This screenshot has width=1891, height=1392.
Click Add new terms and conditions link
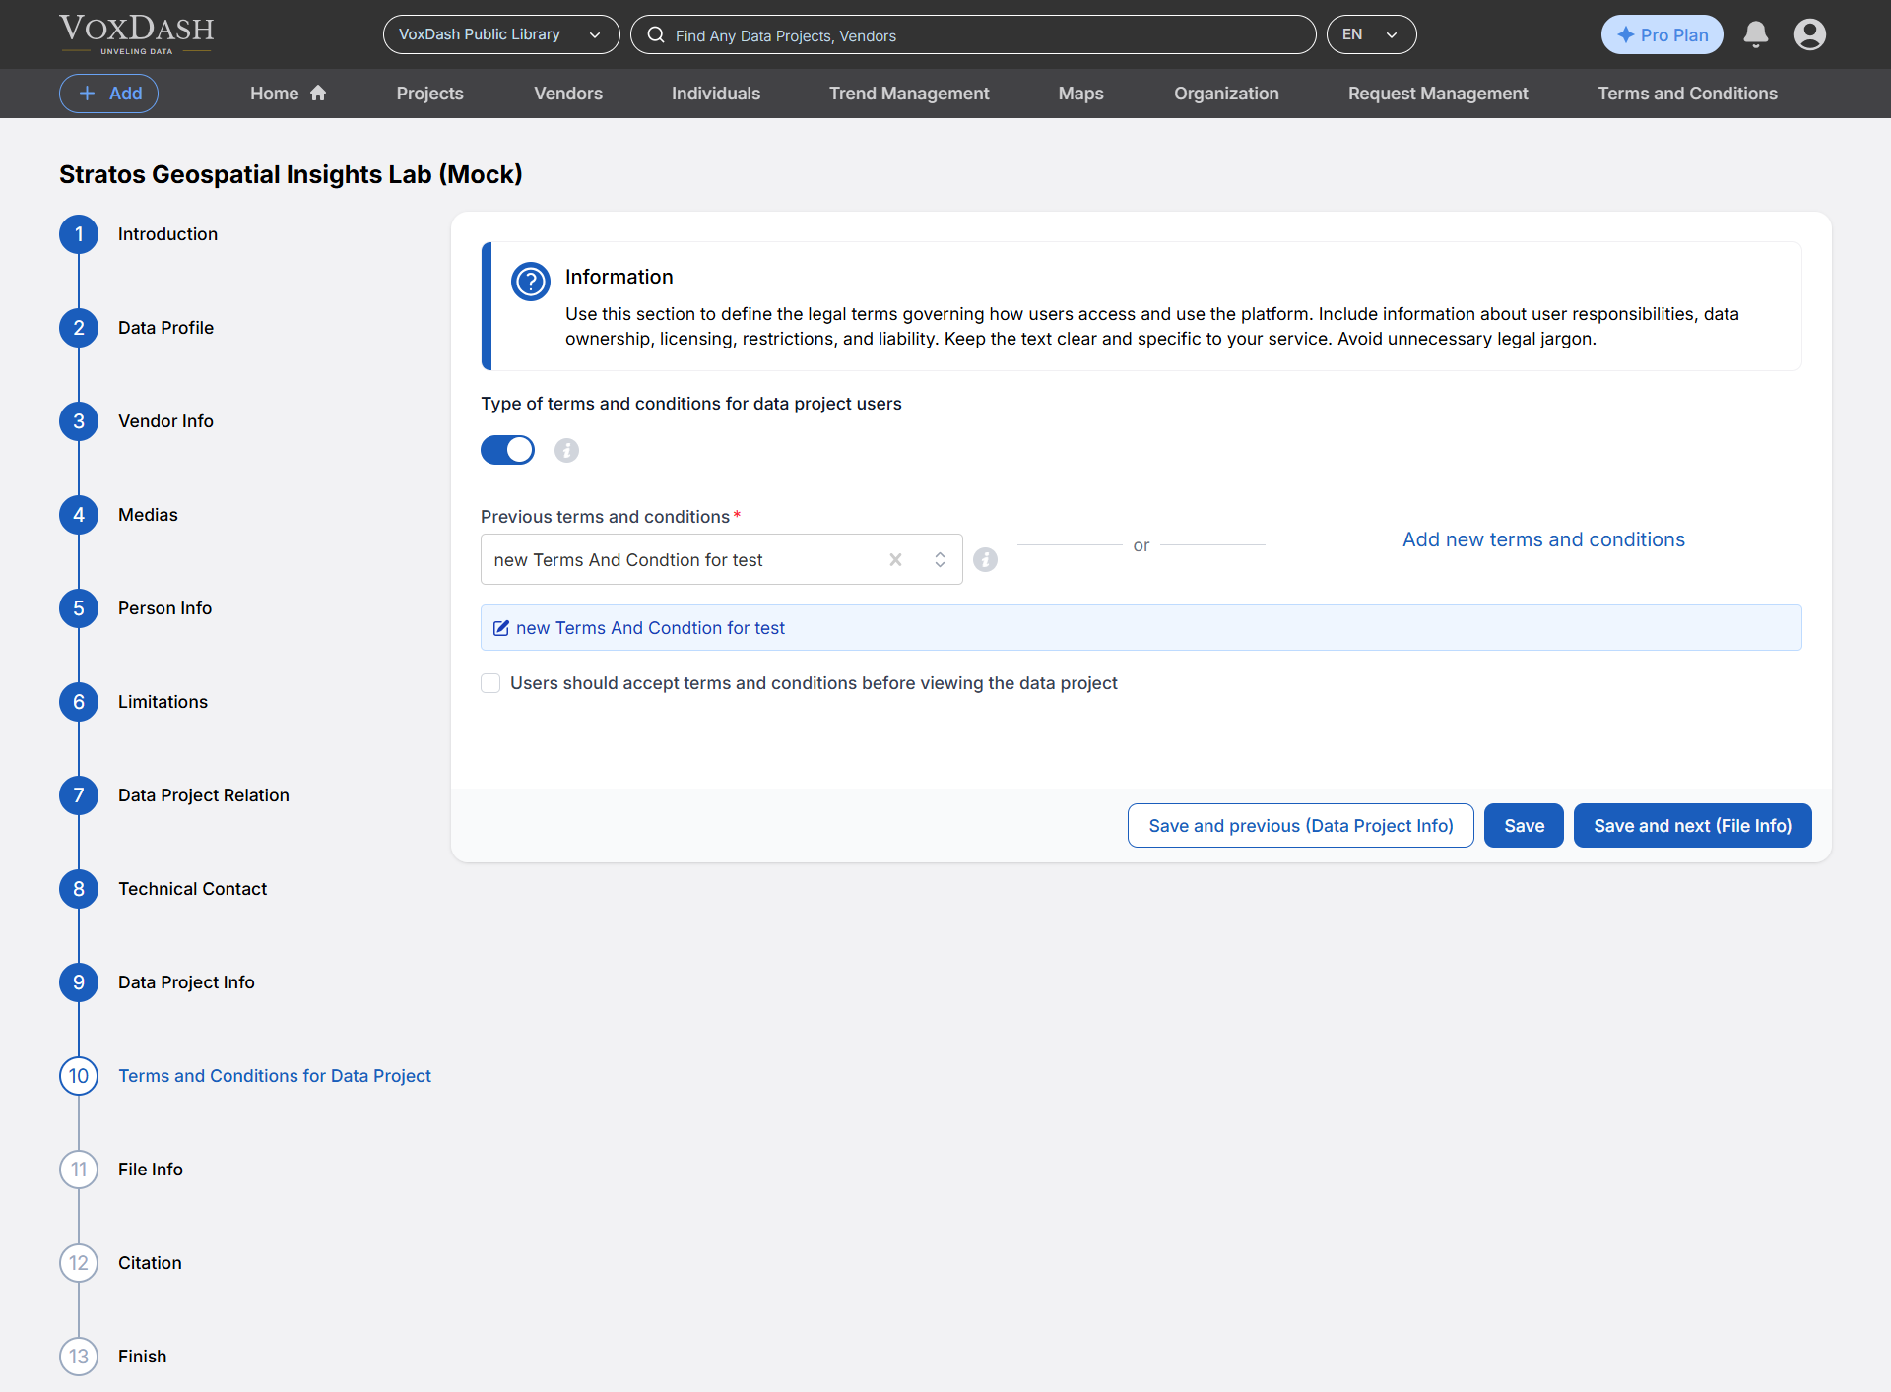click(1542, 539)
